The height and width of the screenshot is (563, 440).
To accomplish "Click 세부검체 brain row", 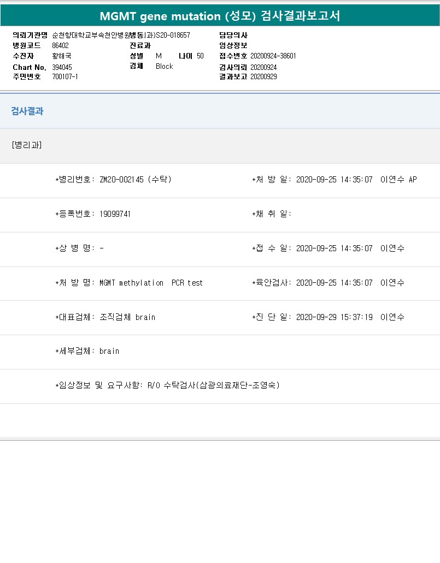I will tap(87, 351).
